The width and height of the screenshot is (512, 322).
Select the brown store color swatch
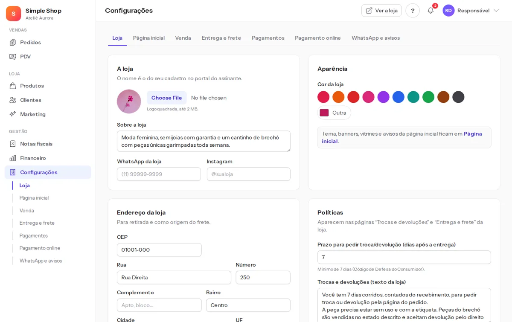tap(443, 97)
